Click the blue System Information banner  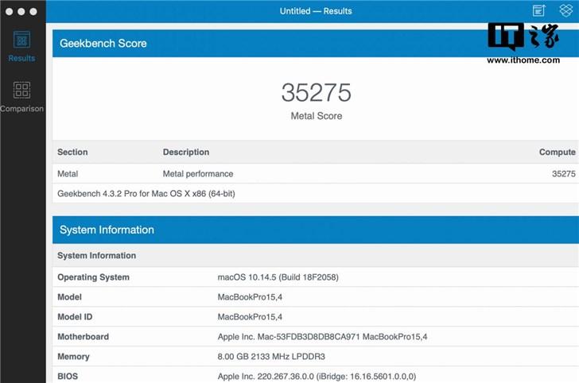click(x=316, y=230)
